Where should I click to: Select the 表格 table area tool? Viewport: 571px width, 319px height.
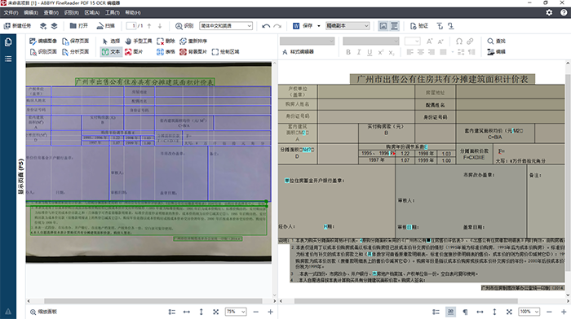tap(166, 51)
